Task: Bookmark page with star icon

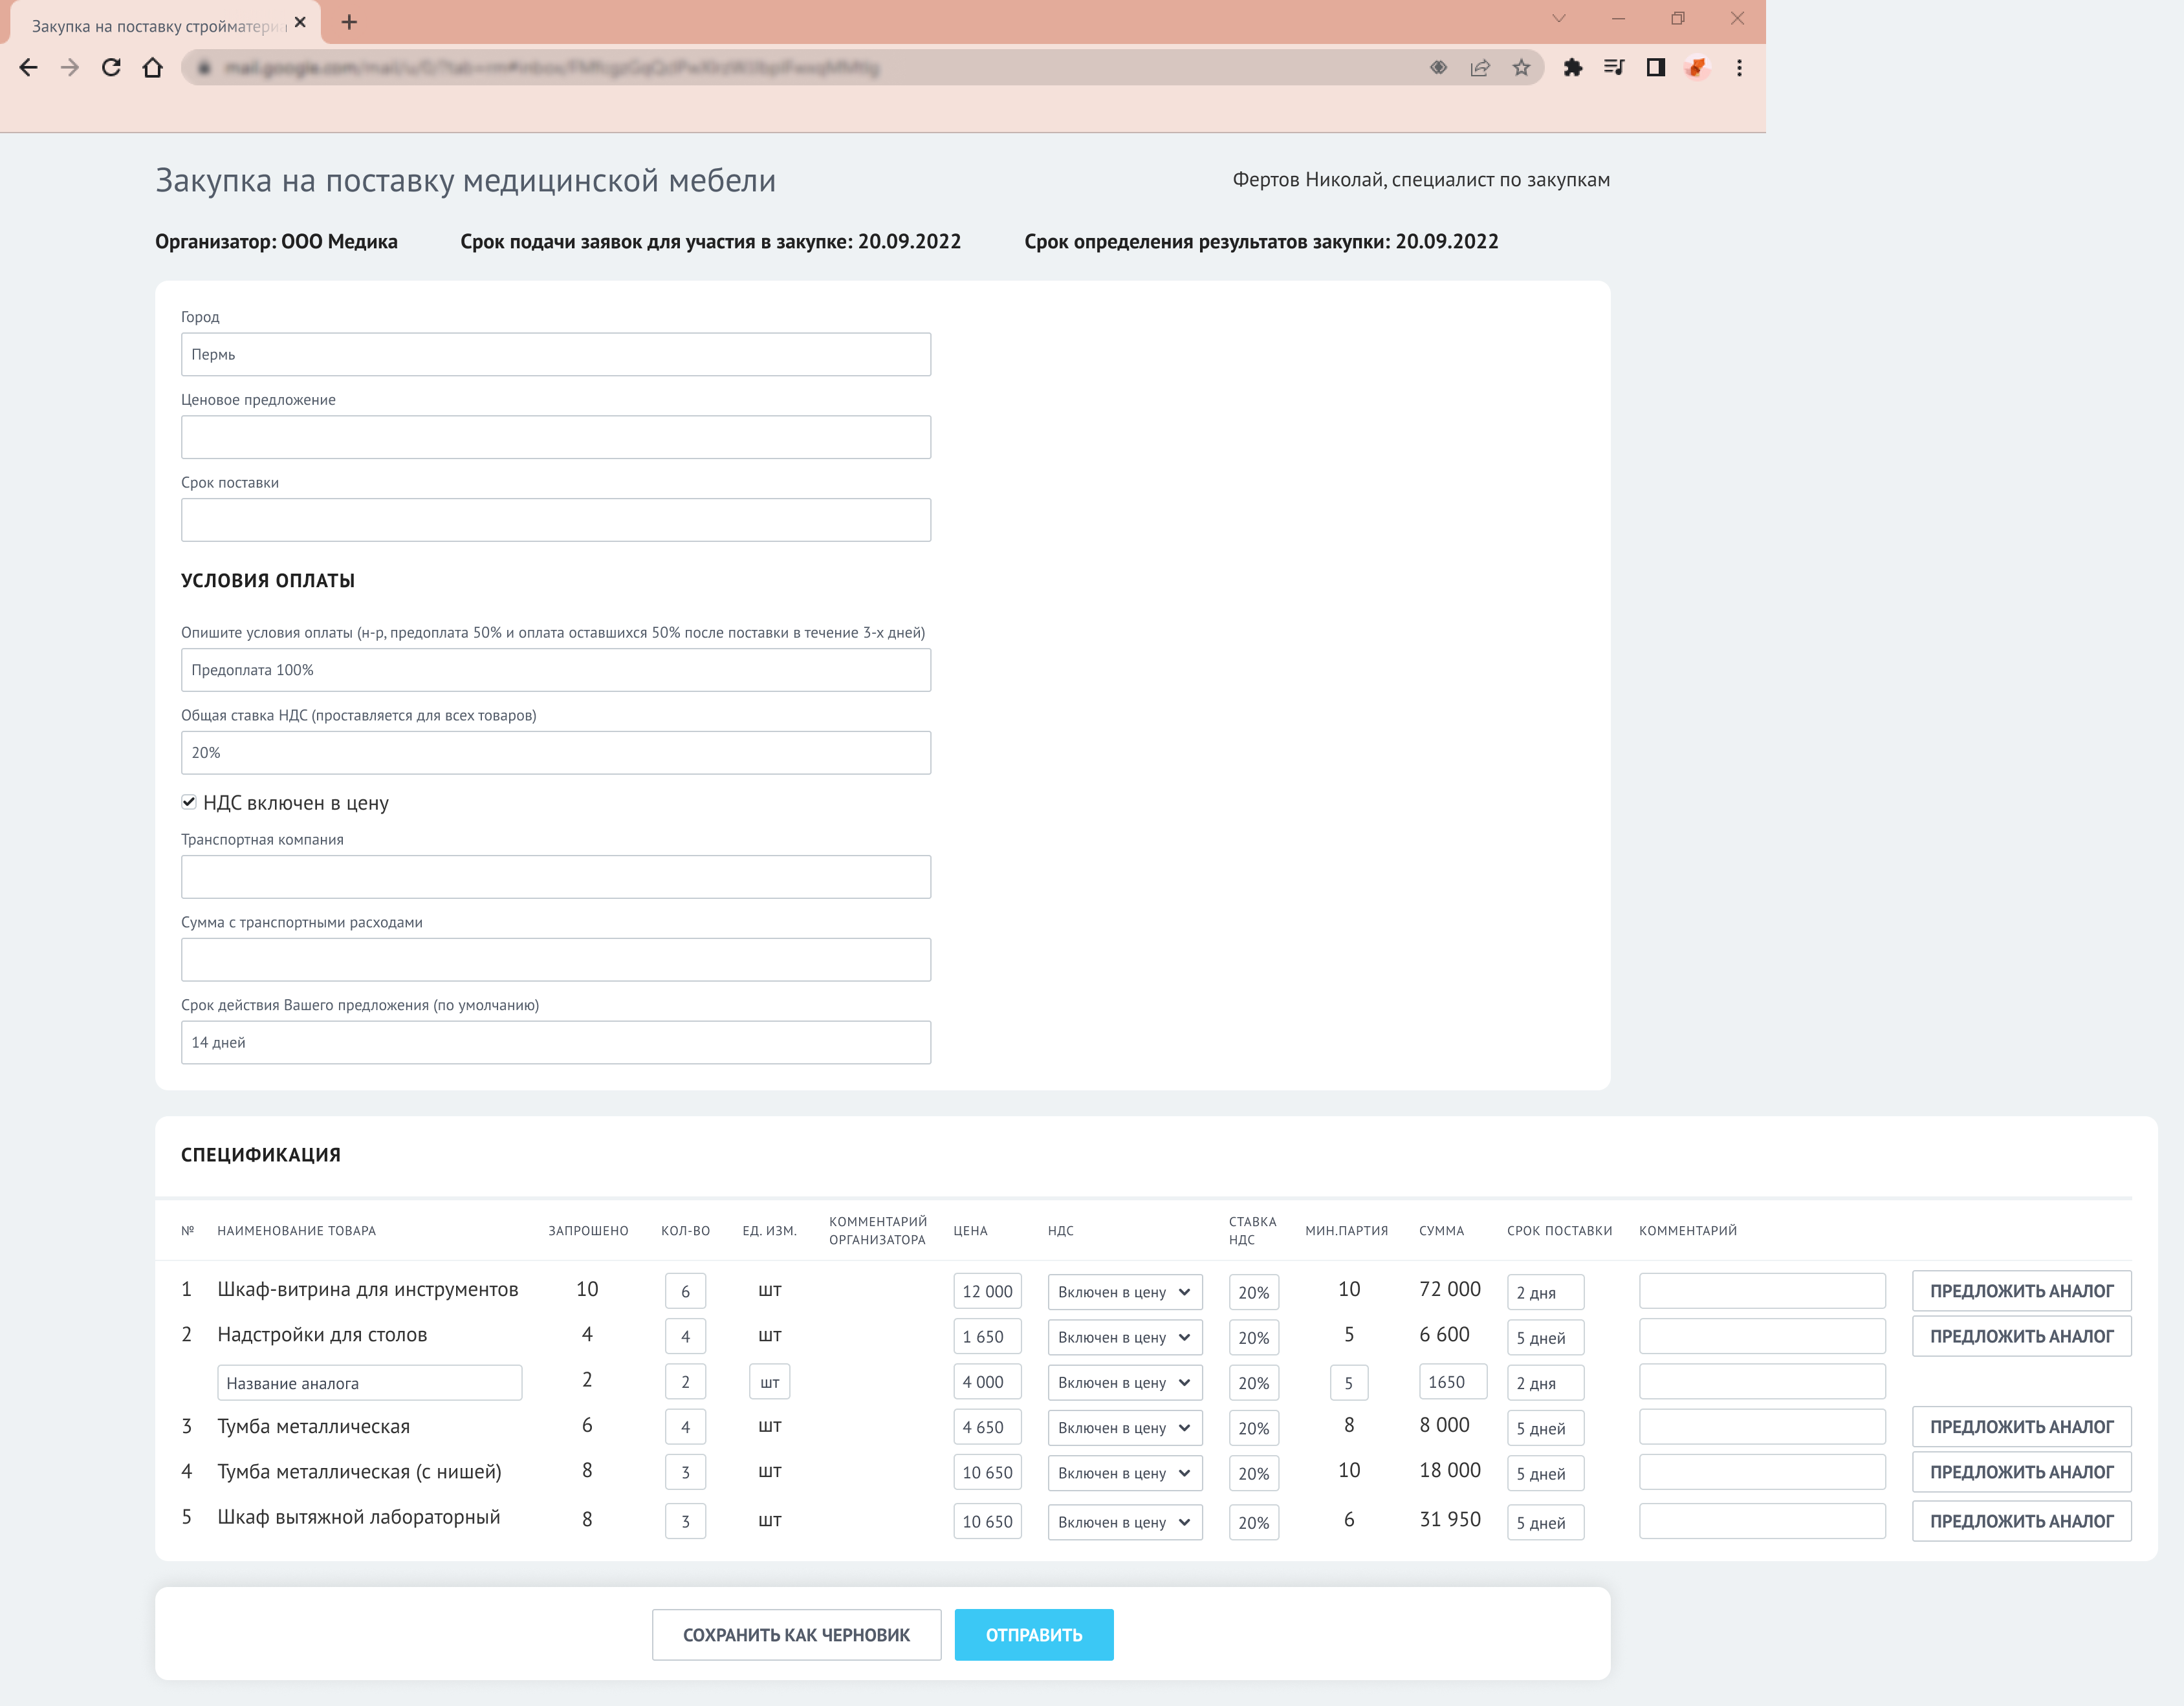Action: pyautogui.click(x=1521, y=68)
